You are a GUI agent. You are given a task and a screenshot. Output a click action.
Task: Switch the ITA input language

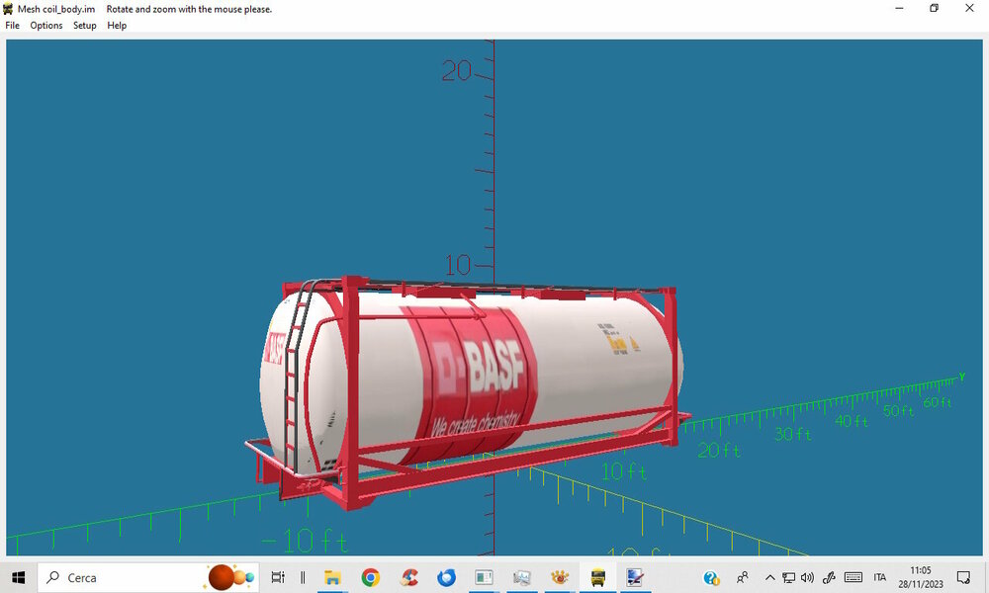tap(880, 577)
